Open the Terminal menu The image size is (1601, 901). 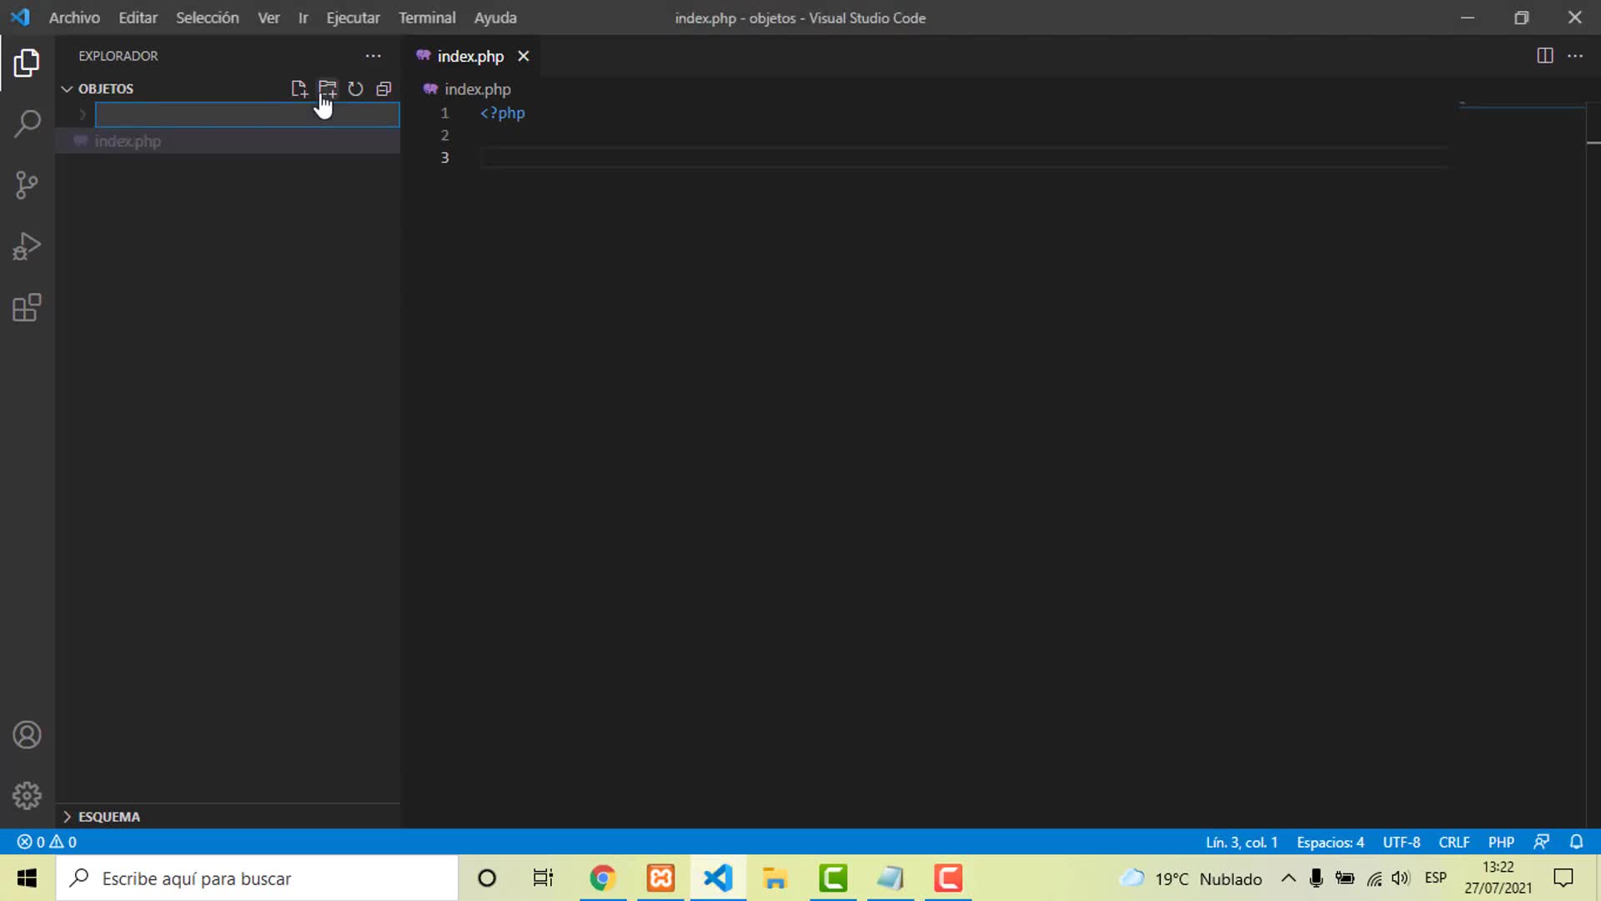(426, 18)
